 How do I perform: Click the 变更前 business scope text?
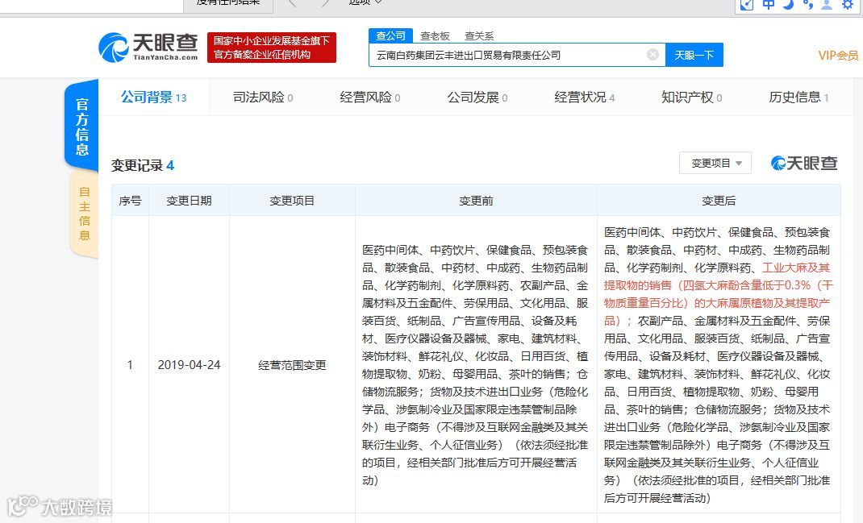click(x=475, y=365)
